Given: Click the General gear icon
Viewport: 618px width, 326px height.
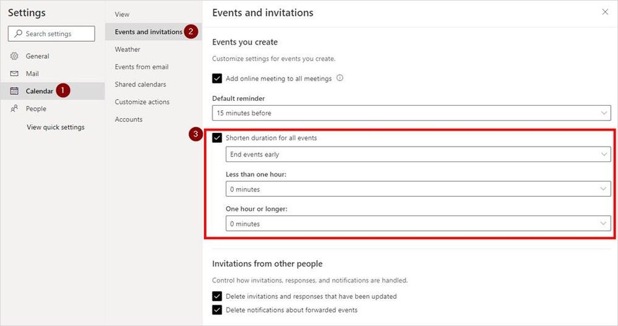Looking at the screenshot, I should click(x=14, y=56).
